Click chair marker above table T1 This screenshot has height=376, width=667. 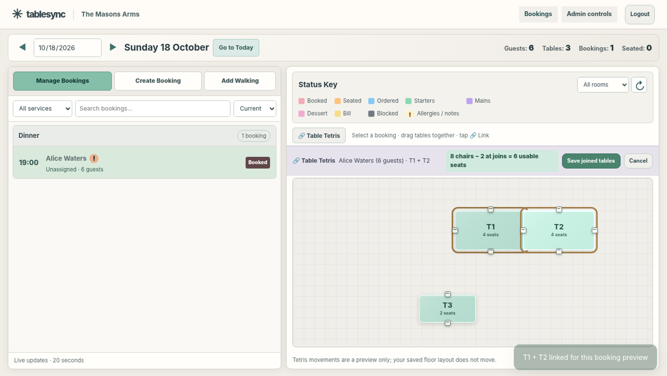tap(491, 209)
